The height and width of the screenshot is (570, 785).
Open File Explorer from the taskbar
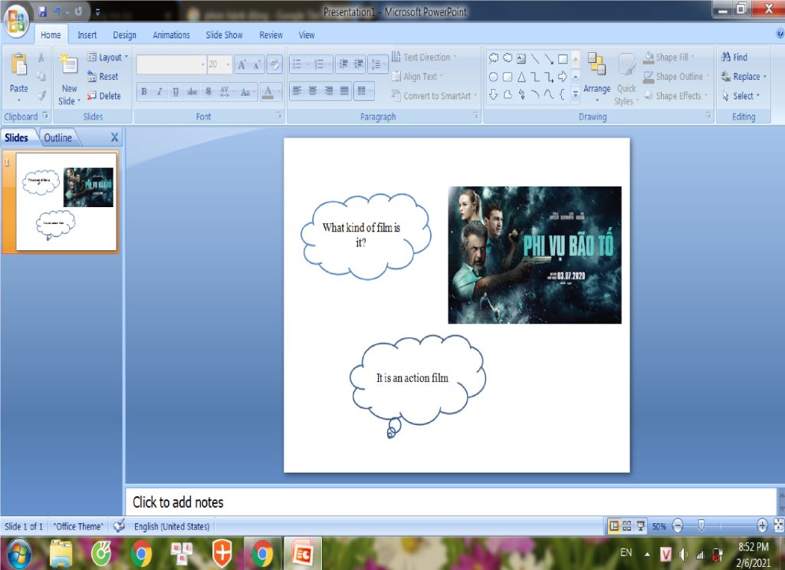click(x=61, y=554)
